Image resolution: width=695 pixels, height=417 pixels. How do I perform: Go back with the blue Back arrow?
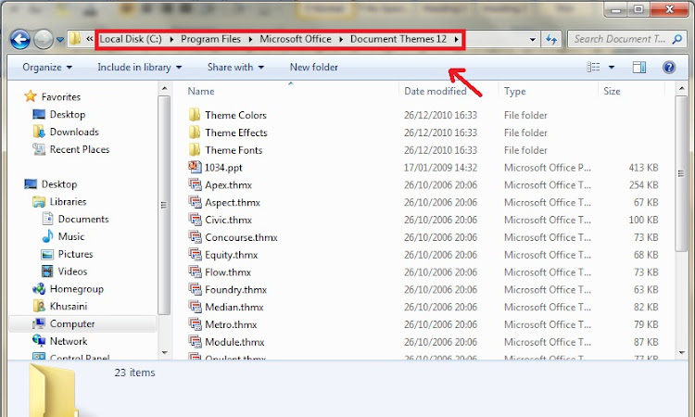tap(20, 40)
